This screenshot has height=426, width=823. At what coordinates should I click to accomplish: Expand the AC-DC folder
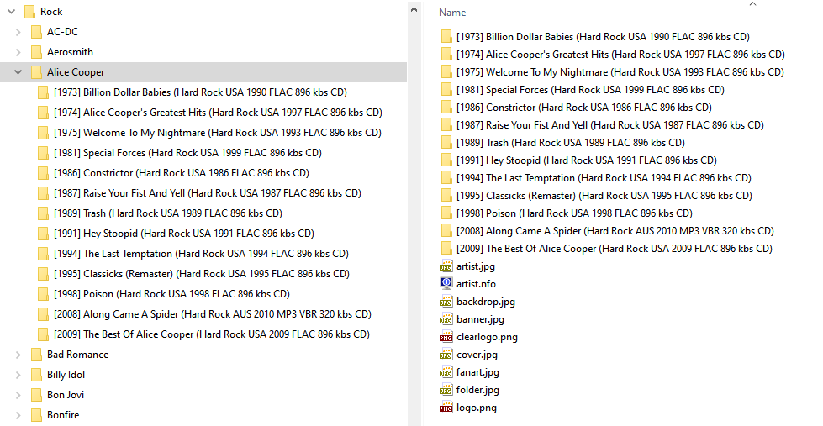pyautogui.click(x=18, y=32)
